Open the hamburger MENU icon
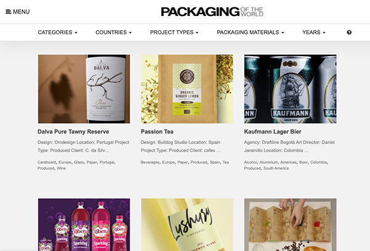The image size is (370, 251). click(18, 12)
